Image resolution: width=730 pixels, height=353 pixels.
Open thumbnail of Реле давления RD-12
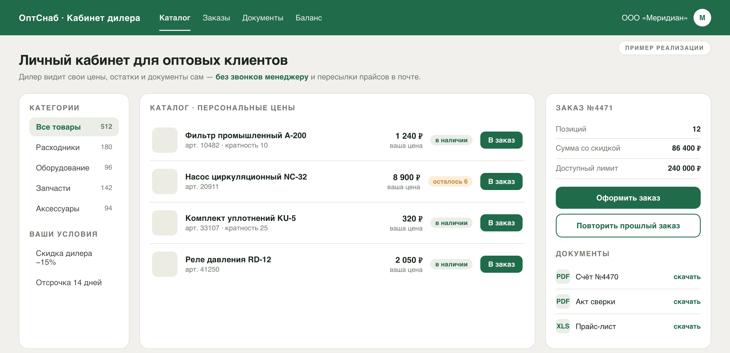(x=165, y=264)
